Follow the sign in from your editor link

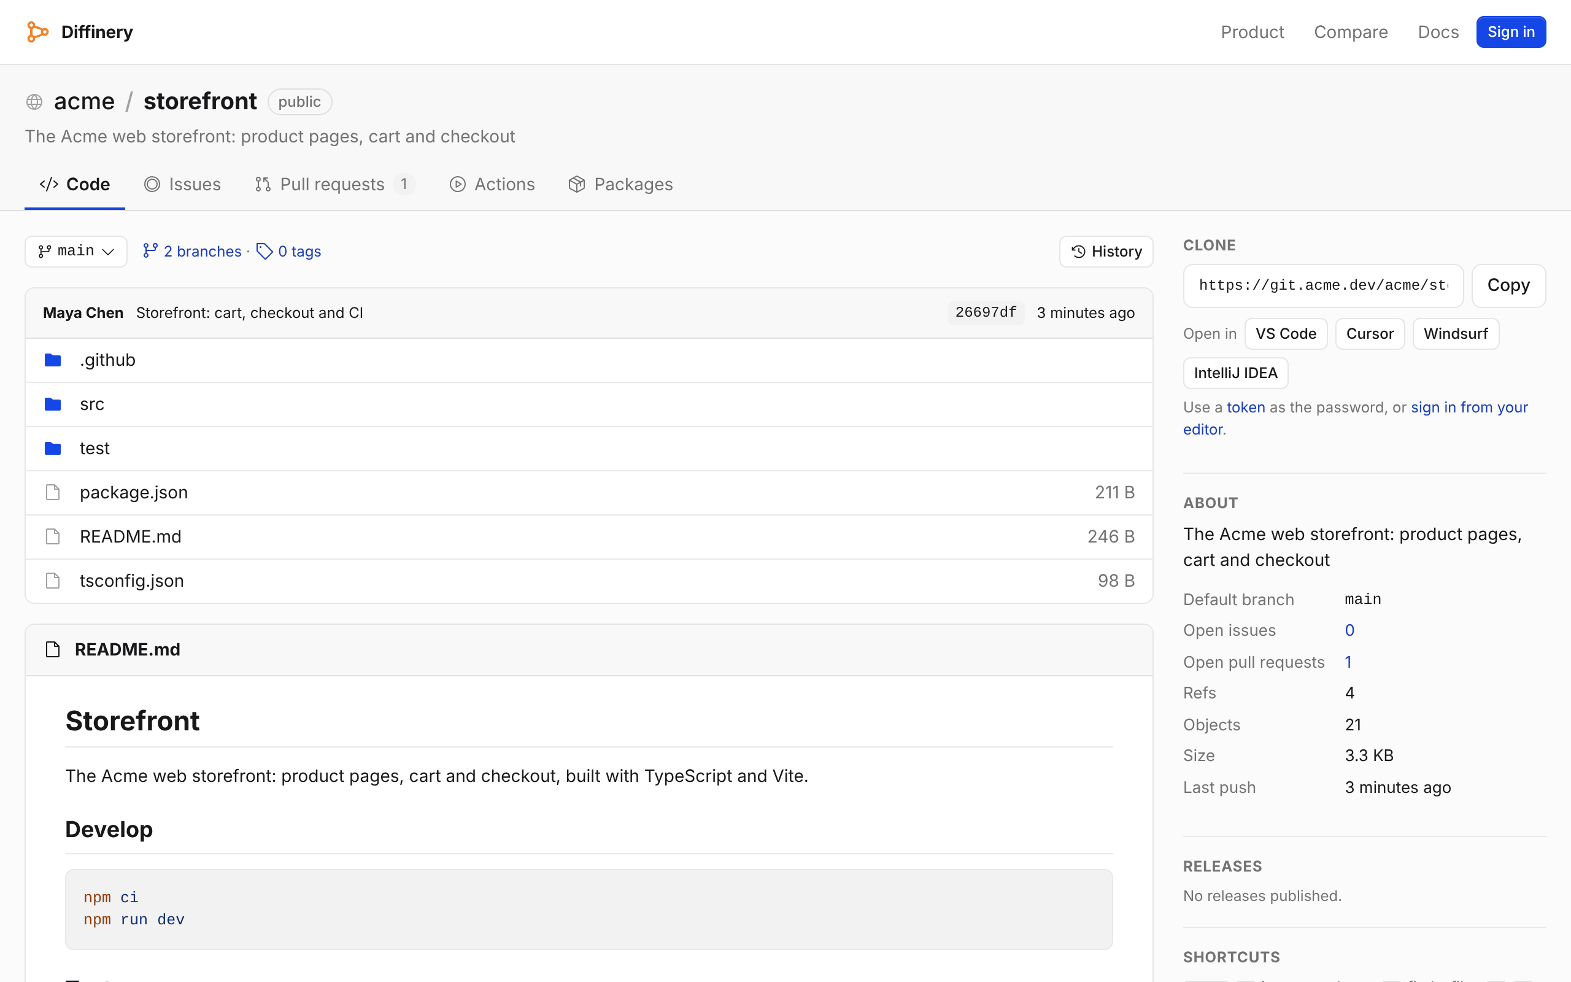tap(1470, 407)
